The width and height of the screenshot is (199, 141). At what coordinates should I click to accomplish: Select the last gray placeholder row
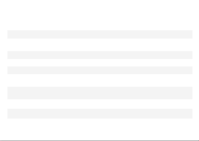click(x=100, y=114)
